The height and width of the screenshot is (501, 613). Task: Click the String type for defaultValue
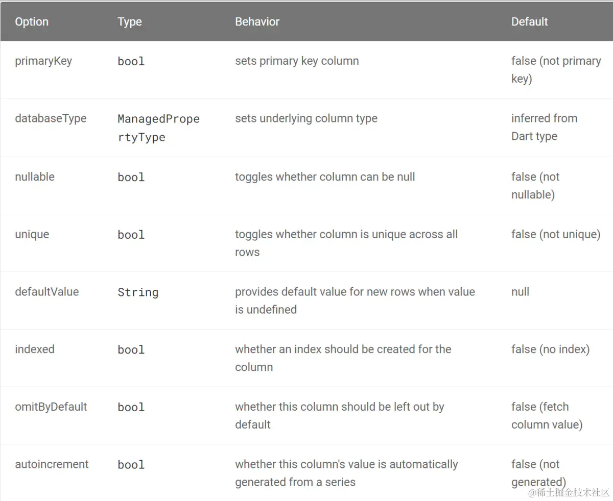coord(138,292)
